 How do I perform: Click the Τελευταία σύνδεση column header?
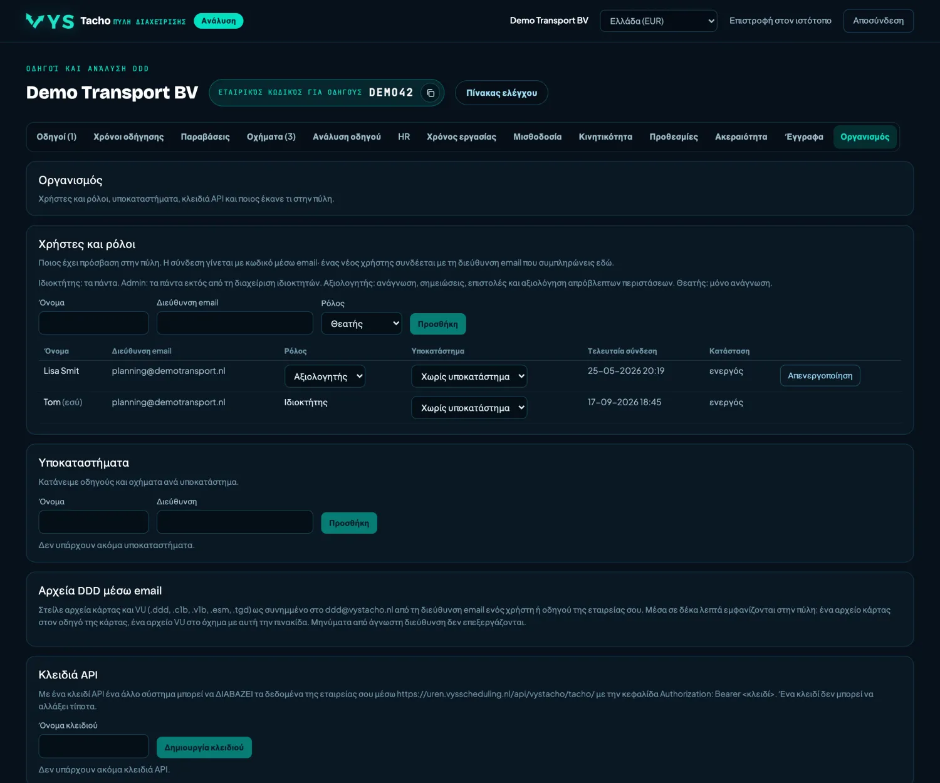pos(622,351)
